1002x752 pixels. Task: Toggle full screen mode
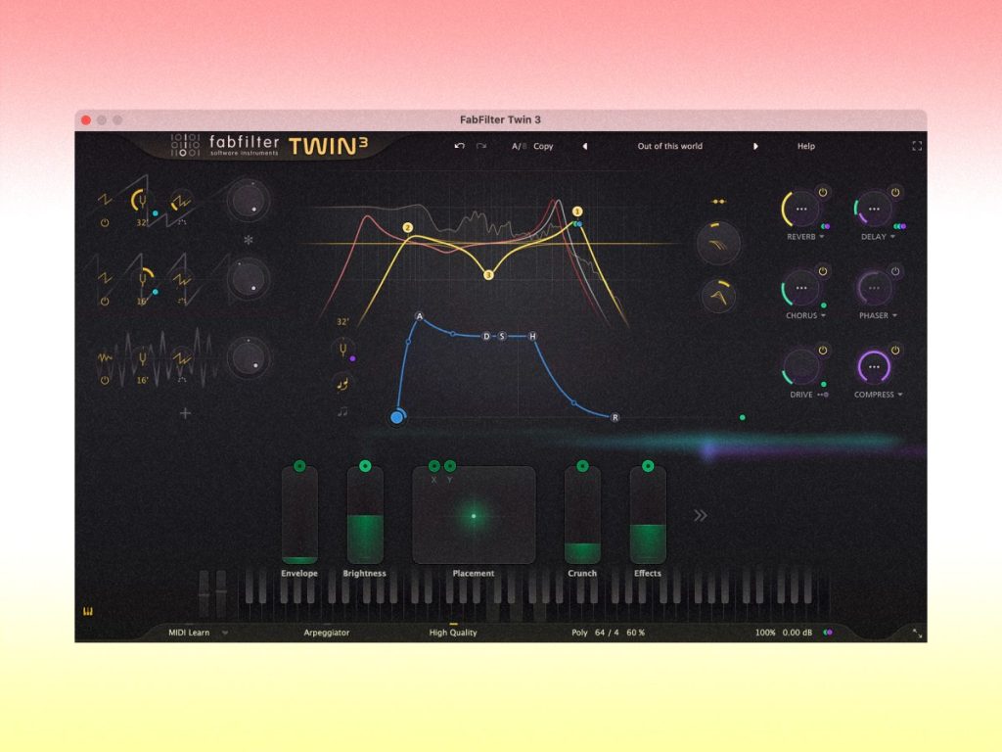point(917,146)
